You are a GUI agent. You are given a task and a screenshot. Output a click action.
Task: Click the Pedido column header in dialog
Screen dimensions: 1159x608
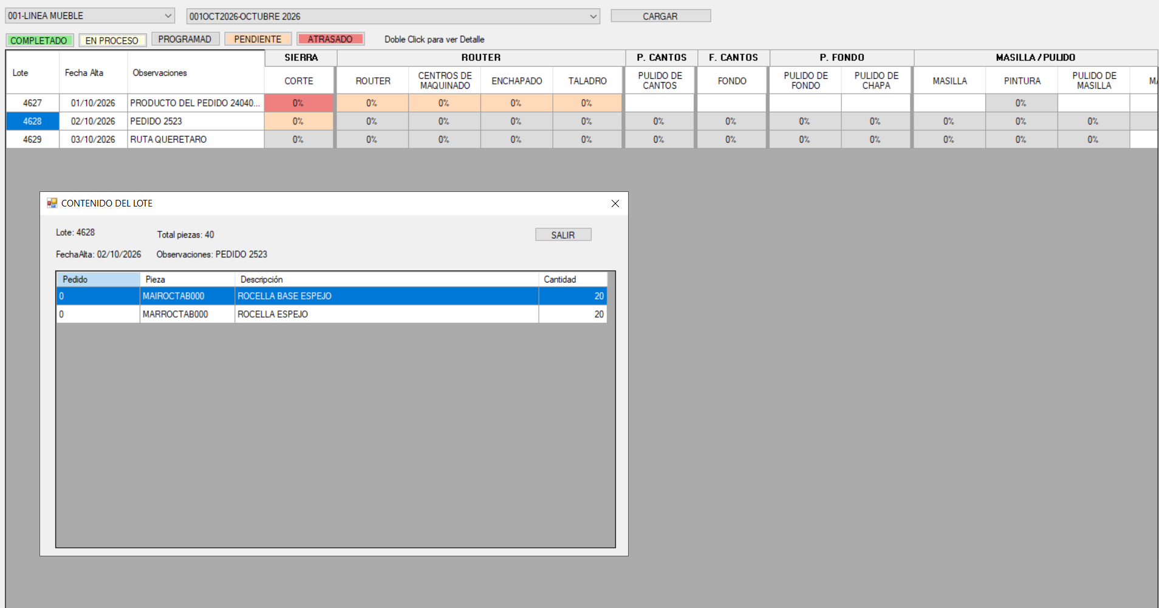[98, 279]
